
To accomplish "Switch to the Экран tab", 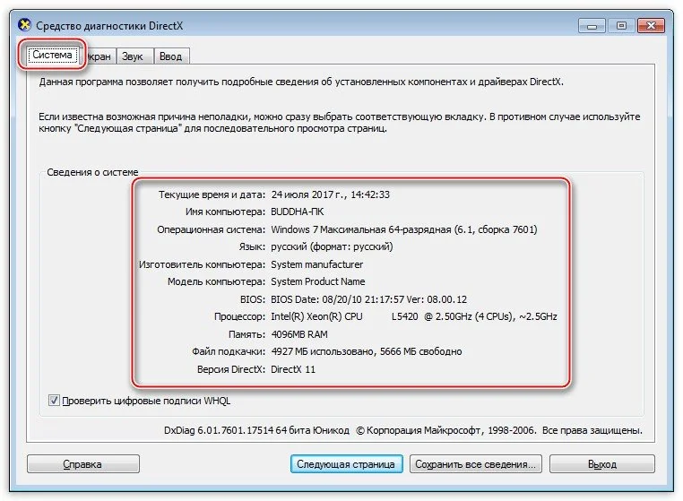I will click(x=101, y=56).
